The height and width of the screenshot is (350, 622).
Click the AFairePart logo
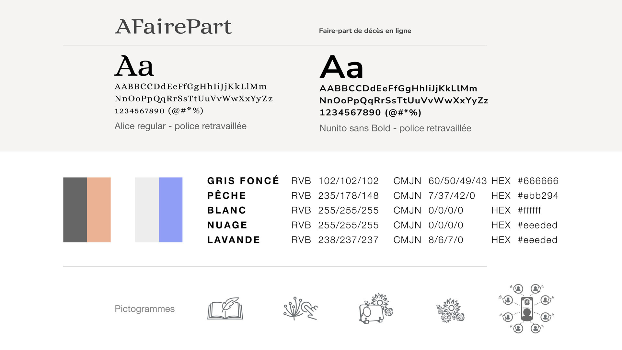click(173, 27)
